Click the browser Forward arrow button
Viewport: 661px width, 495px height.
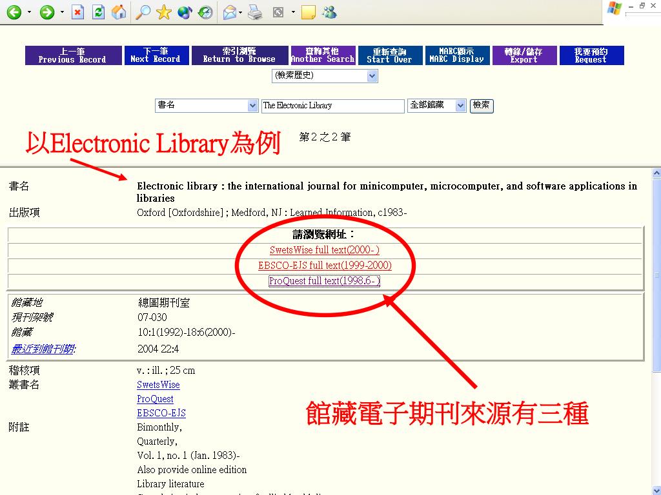46,12
